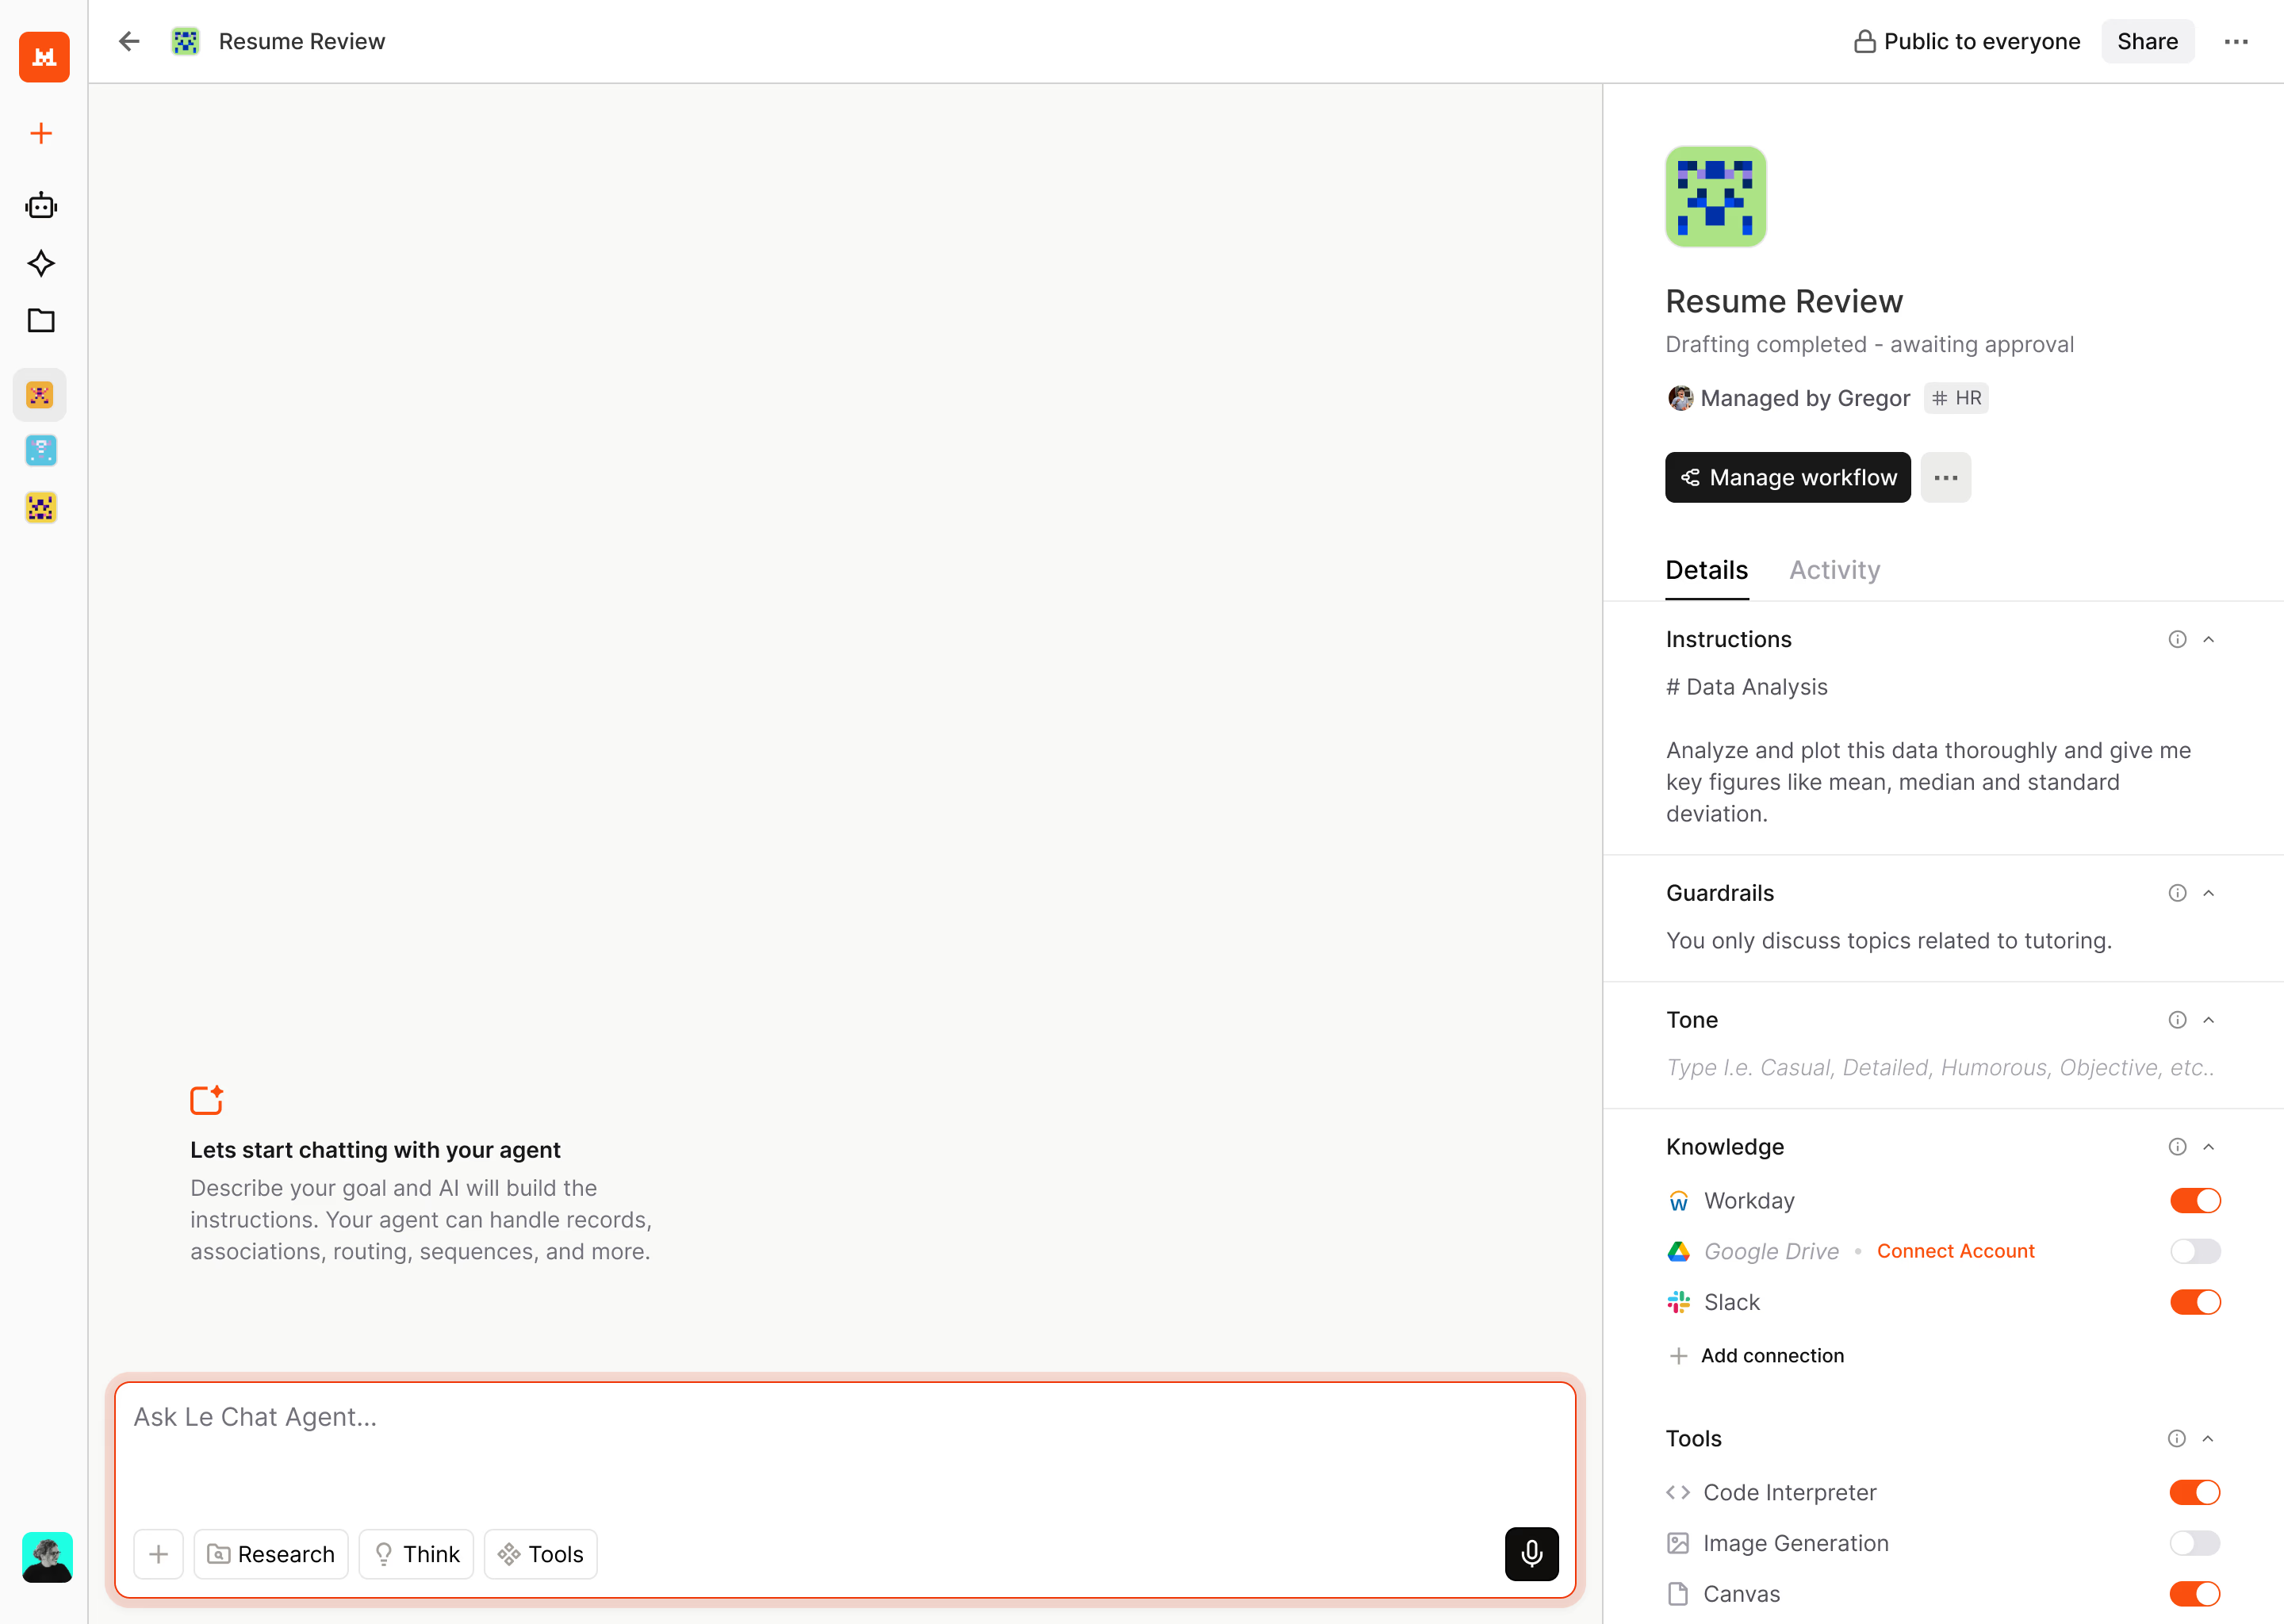
Task: Click the Google Drive logo icon
Action: pos(1678,1251)
